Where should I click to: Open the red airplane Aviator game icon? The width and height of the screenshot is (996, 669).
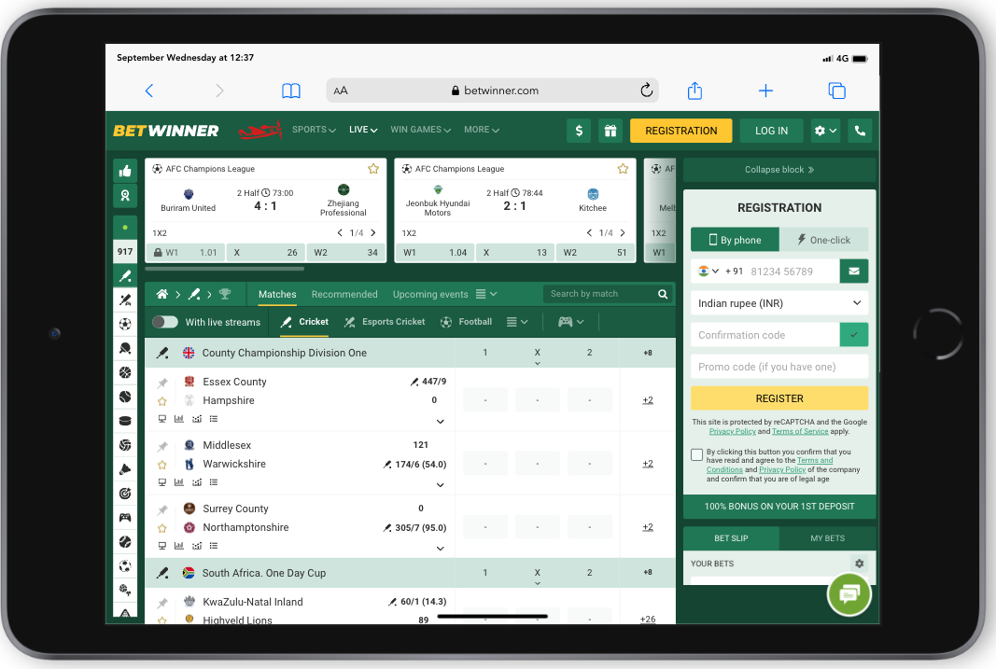coord(260,130)
